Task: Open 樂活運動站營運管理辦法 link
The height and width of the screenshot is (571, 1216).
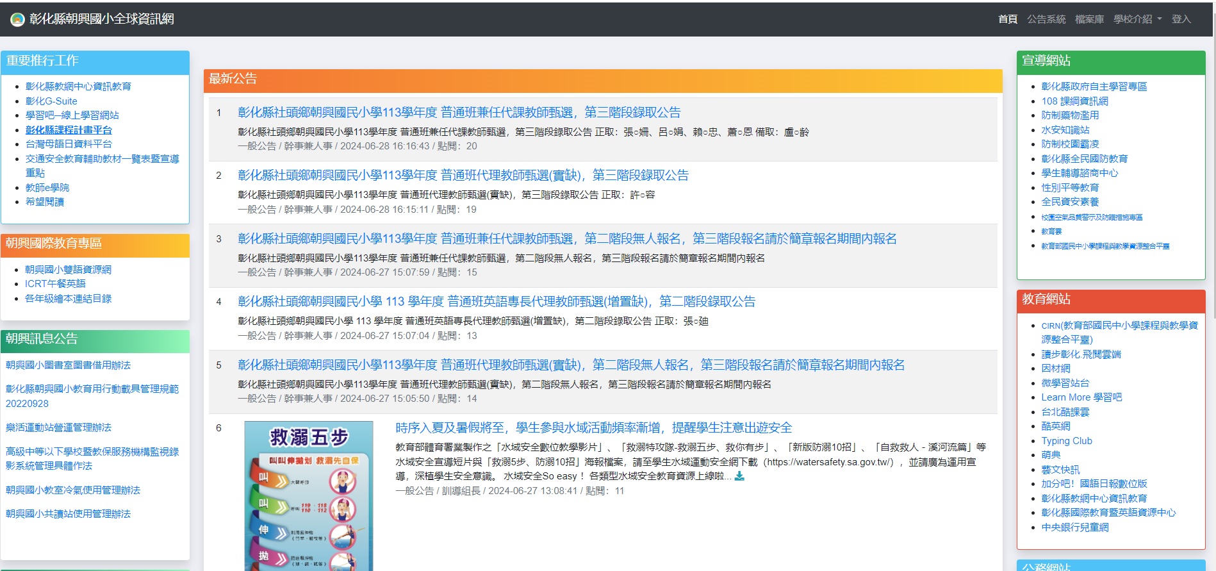Action: point(58,427)
